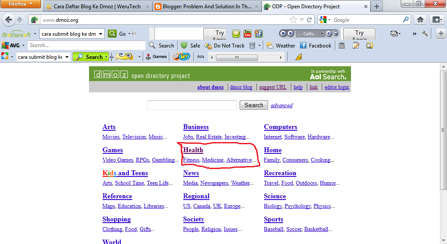447x244 pixels.
Task: Expand the Brothersoft logo dropdown arrow
Action: coord(35,34)
